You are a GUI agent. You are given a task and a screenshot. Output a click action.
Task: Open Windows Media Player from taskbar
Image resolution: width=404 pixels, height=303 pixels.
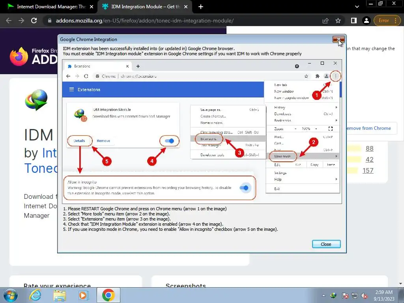point(83,295)
